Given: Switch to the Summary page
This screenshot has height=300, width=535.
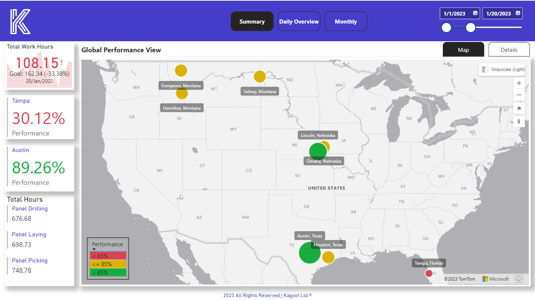Looking at the screenshot, I should (252, 21).
